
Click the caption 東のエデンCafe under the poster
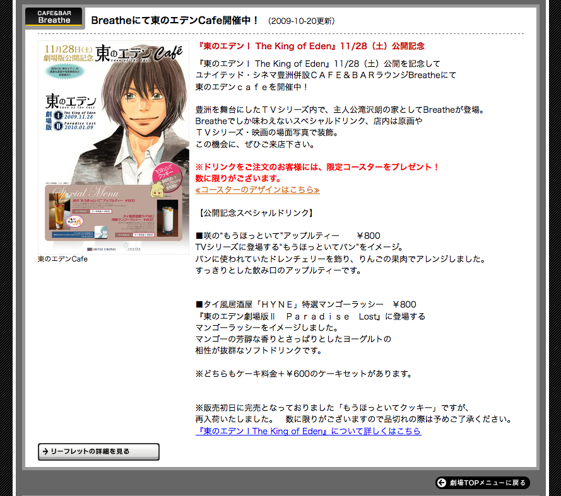point(62,259)
